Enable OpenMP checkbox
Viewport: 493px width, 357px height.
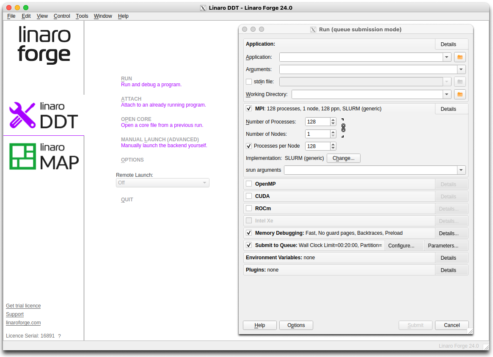pyautogui.click(x=249, y=184)
